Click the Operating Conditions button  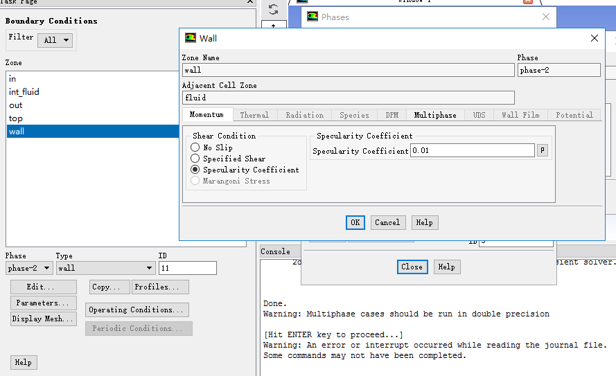[137, 310]
